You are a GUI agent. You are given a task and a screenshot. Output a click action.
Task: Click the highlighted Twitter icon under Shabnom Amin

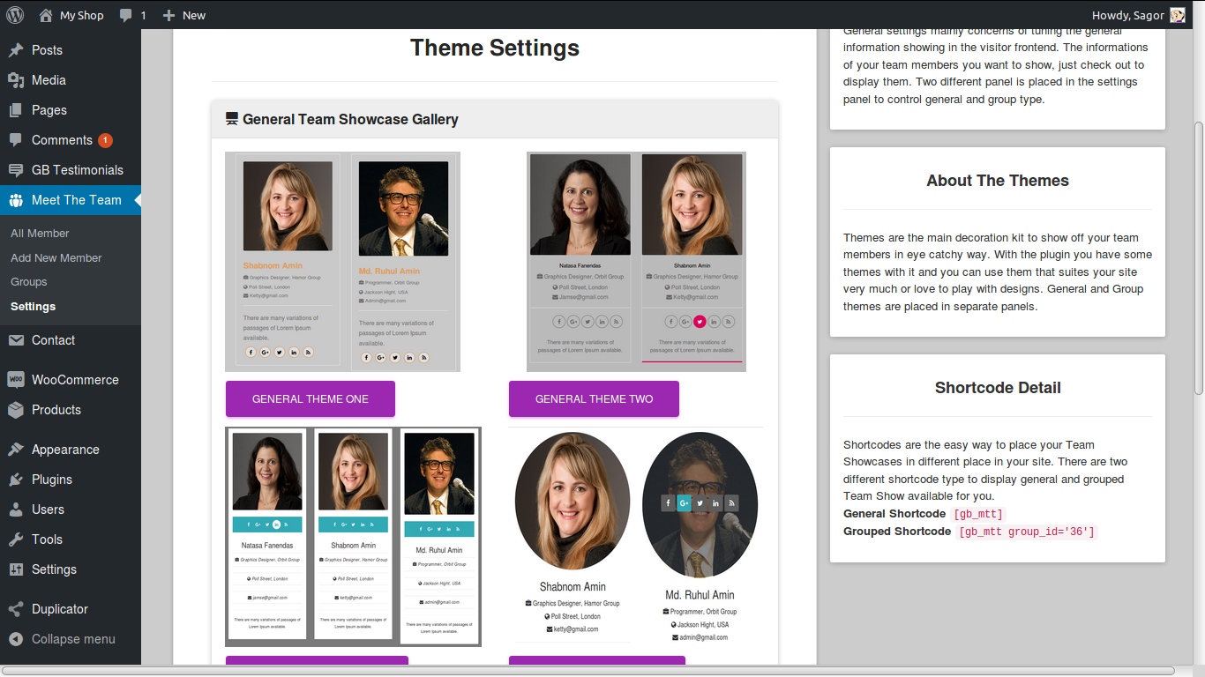(700, 322)
